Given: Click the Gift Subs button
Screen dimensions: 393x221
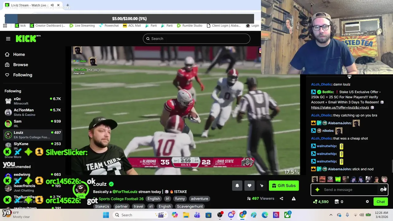Looking at the screenshot, I should pyautogui.click(x=284, y=185).
